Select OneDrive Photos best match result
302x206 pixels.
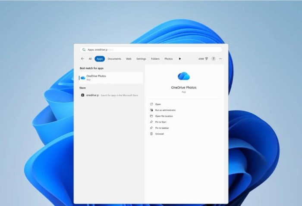click(x=111, y=77)
